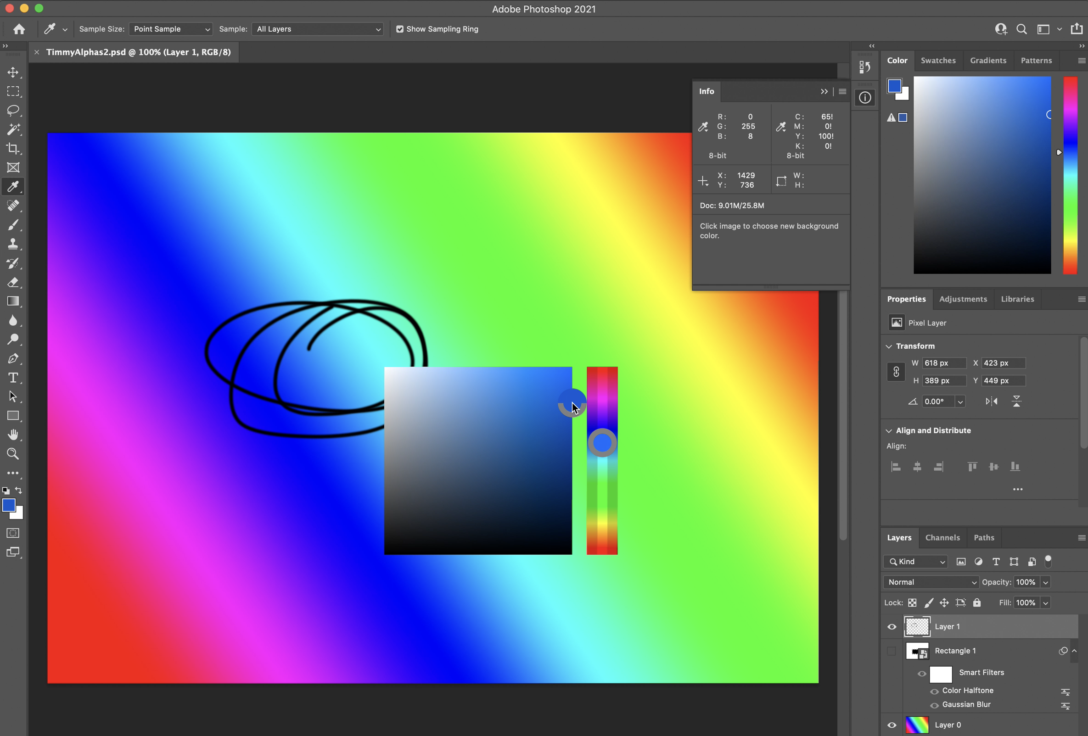Select the Lasso tool
Viewport: 1088px width, 736px height.
click(13, 111)
